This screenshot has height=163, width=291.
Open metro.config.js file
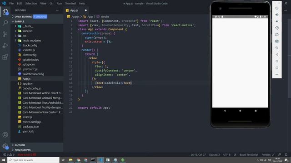click(37, 122)
